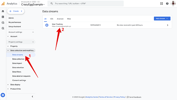The image size is (177, 100).
Task: Collapse Data collection and modification item
Action: (8, 51)
